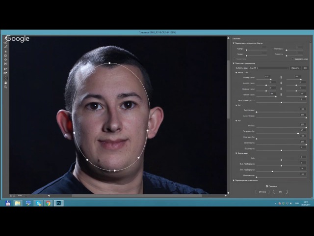The width and height of the screenshot is (314, 236).
Task: Click the Lower Lip value field
Action: [x=303, y=136]
